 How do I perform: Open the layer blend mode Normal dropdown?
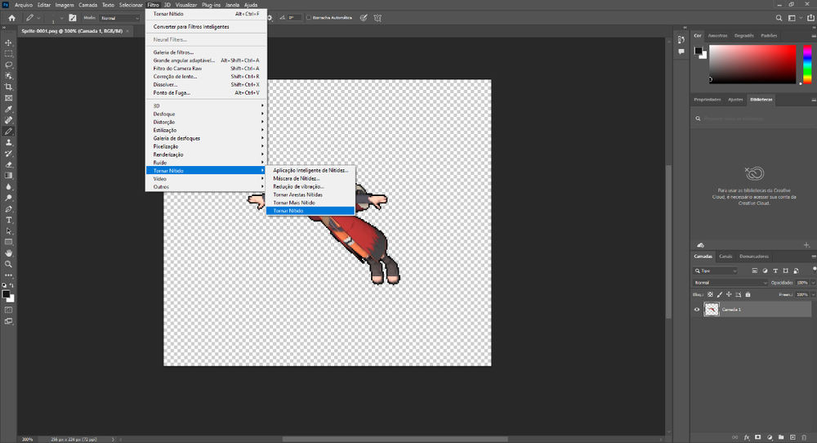click(x=730, y=283)
